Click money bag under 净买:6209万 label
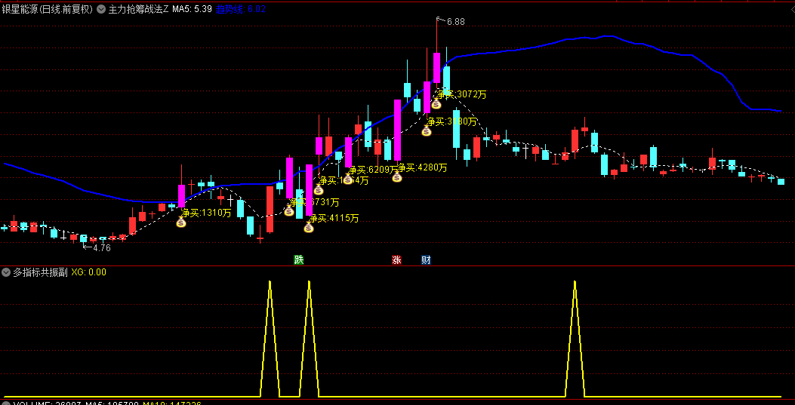This screenshot has width=795, height=405. click(x=348, y=179)
